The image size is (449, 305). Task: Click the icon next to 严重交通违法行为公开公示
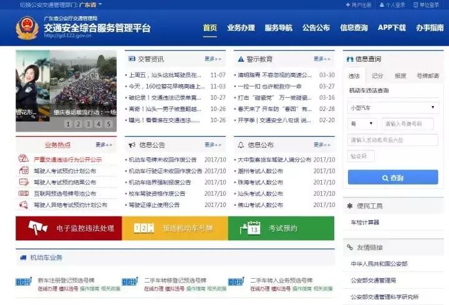pos(23,159)
